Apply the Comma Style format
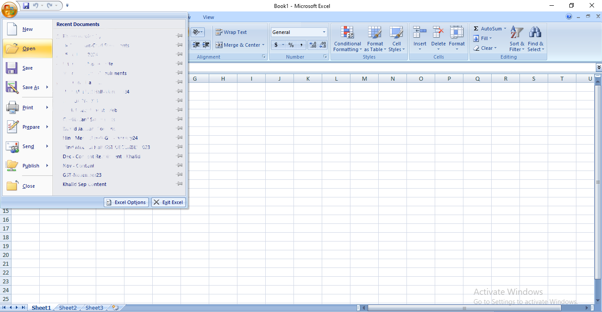 point(301,45)
